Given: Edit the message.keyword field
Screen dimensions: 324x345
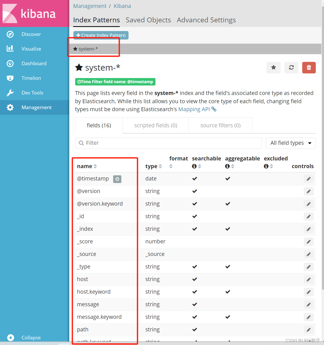Looking at the screenshot, I should tap(309, 317).
